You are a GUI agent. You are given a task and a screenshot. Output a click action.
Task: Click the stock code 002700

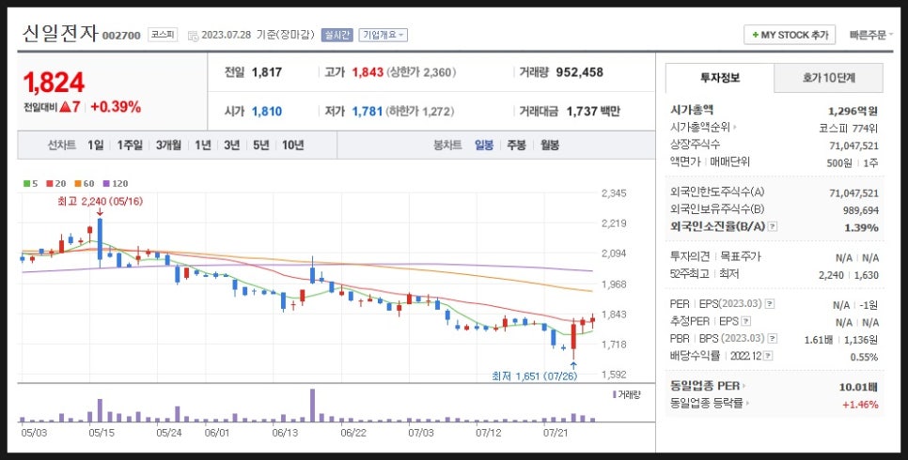click(121, 36)
